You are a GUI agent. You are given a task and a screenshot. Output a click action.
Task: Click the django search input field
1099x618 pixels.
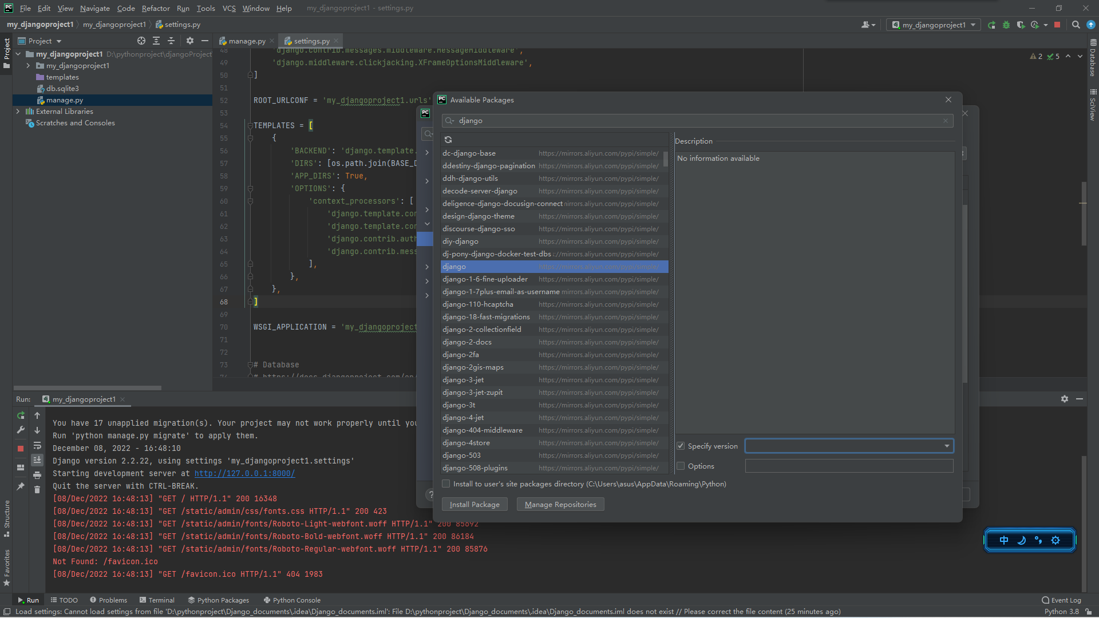tap(698, 121)
